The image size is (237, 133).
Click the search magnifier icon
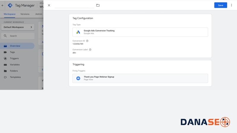pos(5,36)
